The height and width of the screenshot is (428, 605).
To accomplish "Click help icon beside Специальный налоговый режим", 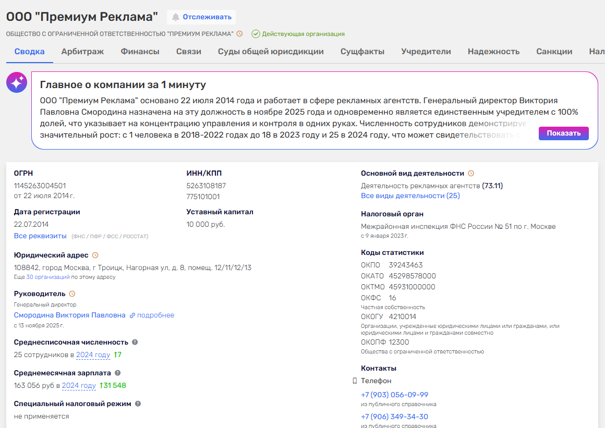I will pos(138,403).
